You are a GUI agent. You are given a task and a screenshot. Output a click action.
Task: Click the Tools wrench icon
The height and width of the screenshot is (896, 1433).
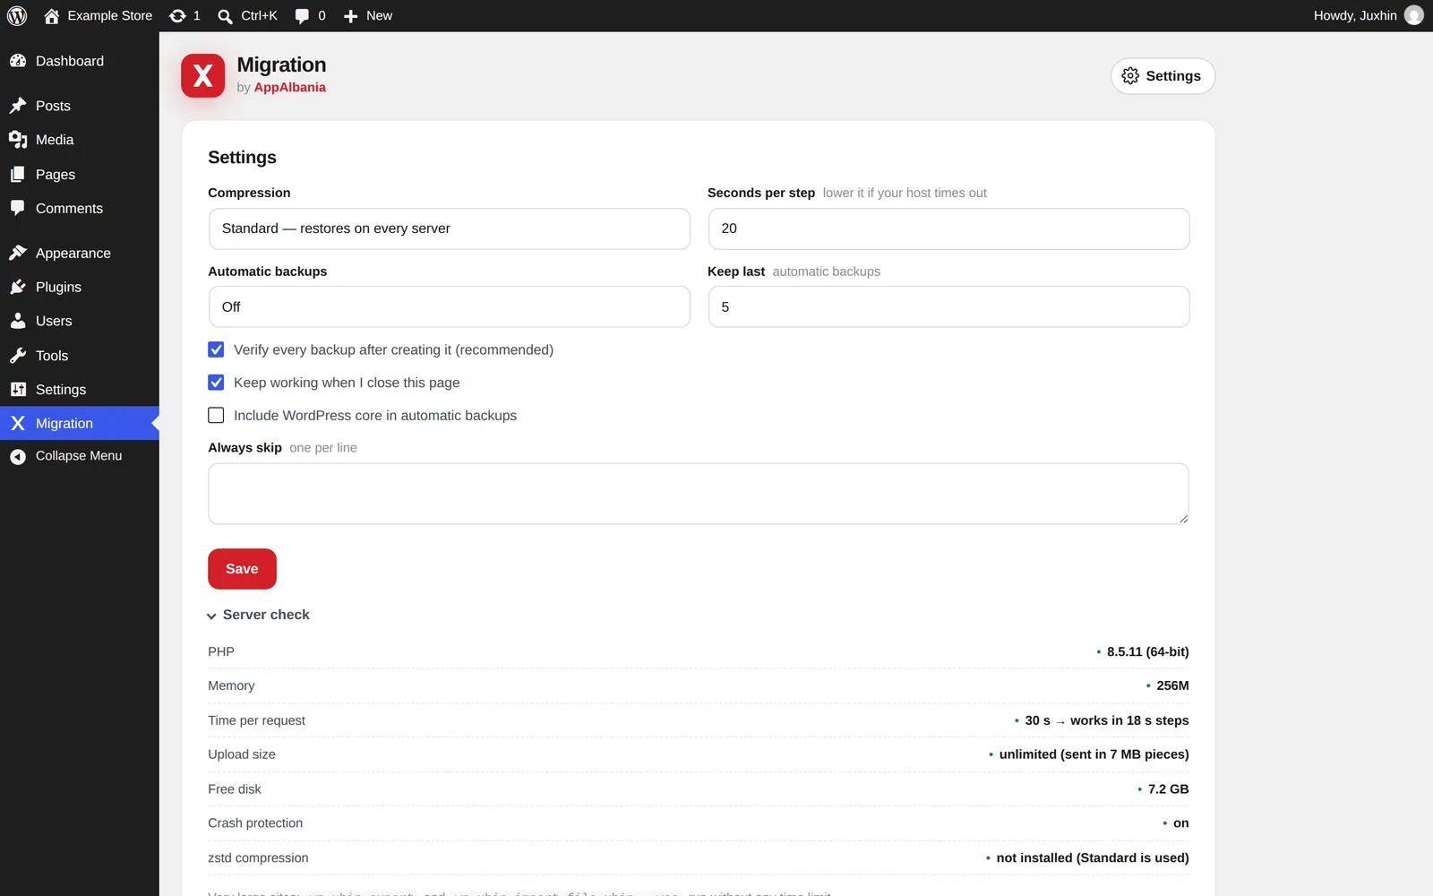click(x=18, y=356)
